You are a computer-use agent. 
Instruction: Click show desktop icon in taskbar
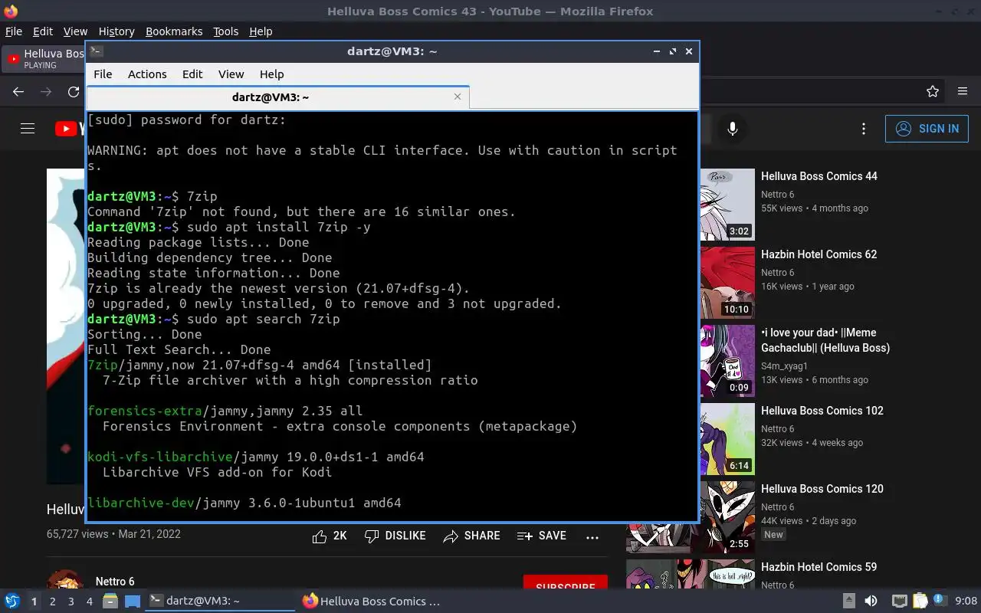click(x=133, y=602)
